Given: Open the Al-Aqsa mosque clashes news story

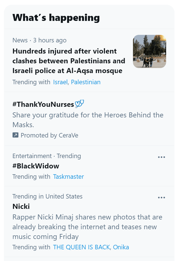Looking at the screenshot, I should [x=69, y=61].
